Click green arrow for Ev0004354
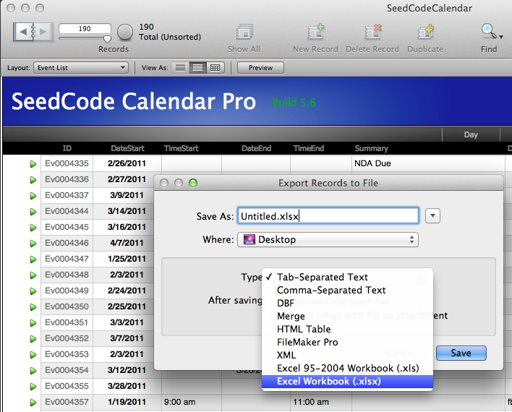The image size is (512, 412). 33,371
